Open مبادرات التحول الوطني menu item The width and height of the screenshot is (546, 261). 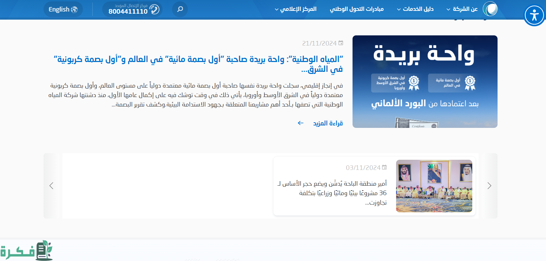(x=357, y=9)
